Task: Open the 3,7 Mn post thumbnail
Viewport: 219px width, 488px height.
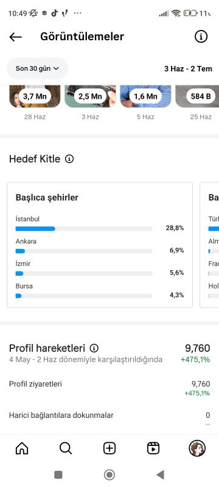Action: tap(35, 96)
